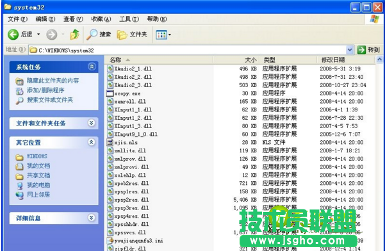
Task: Open the File (文件) menu
Action: pos(17,19)
